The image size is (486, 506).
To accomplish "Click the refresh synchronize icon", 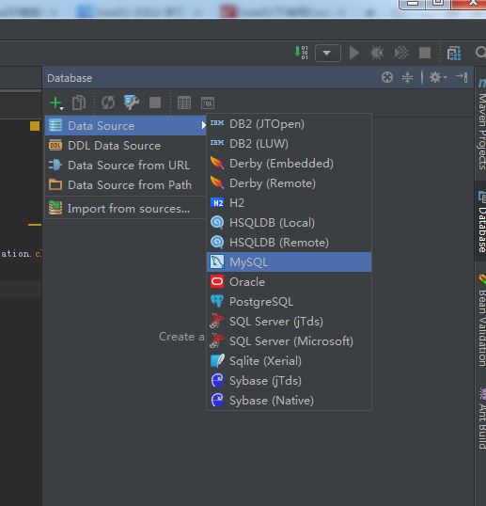I will tap(108, 103).
